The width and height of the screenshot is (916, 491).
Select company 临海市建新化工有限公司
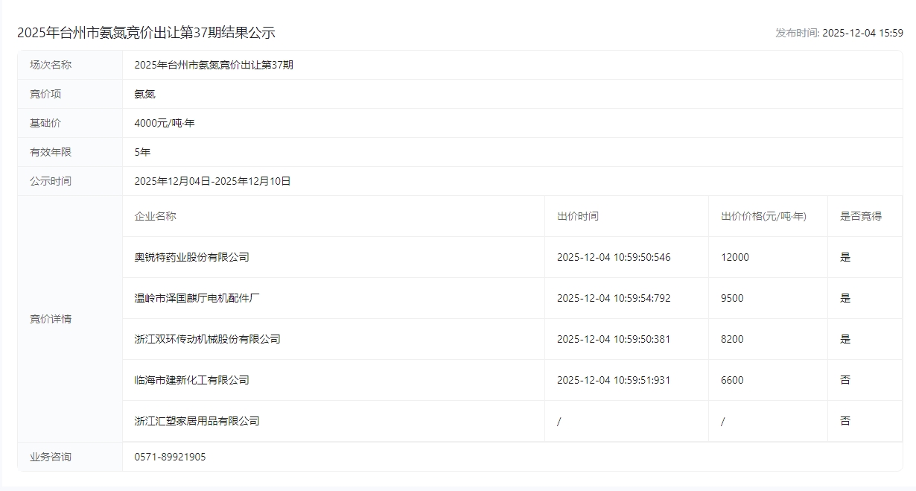tap(191, 380)
